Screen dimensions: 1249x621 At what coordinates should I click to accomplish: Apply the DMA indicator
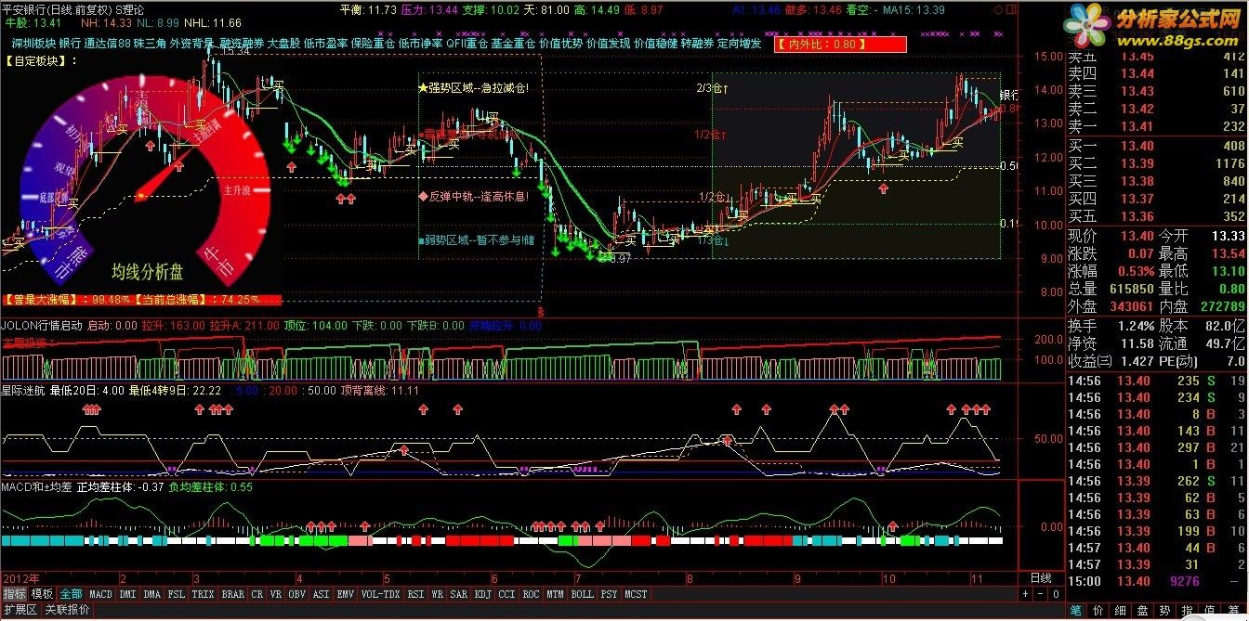tap(152, 594)
